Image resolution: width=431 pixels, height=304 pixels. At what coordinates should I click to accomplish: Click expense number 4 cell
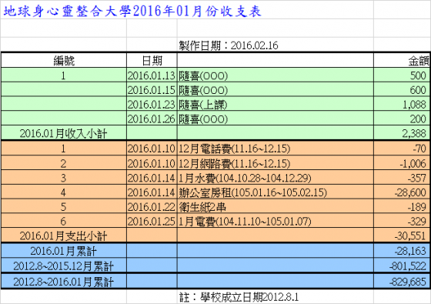(64, 192)
